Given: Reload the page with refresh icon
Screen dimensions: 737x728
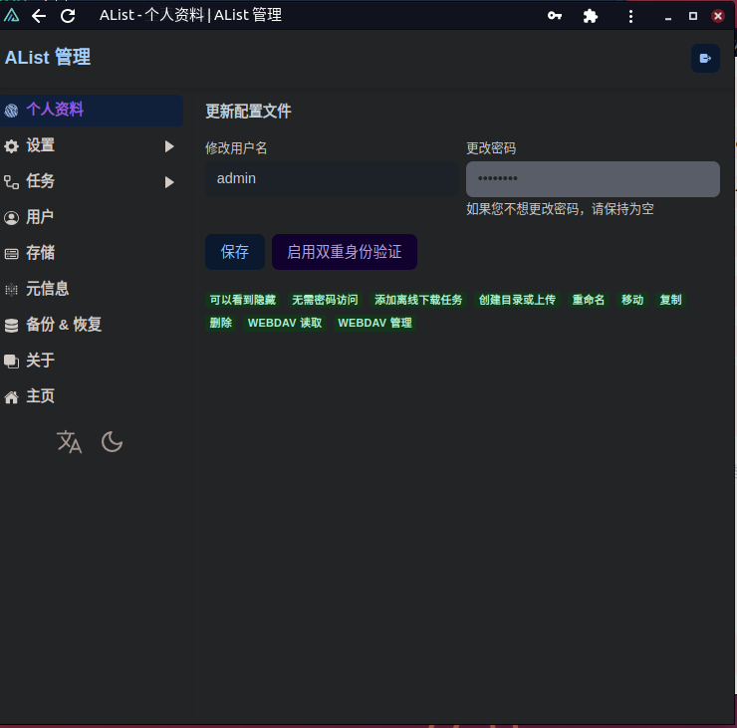Looking at the screenshot, I should (x=68, y=16).
